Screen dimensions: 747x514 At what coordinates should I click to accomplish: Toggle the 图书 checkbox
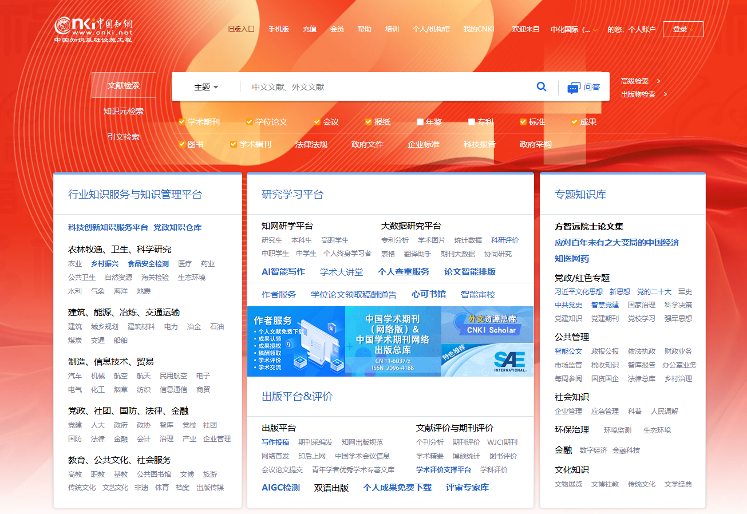[181, 144]
